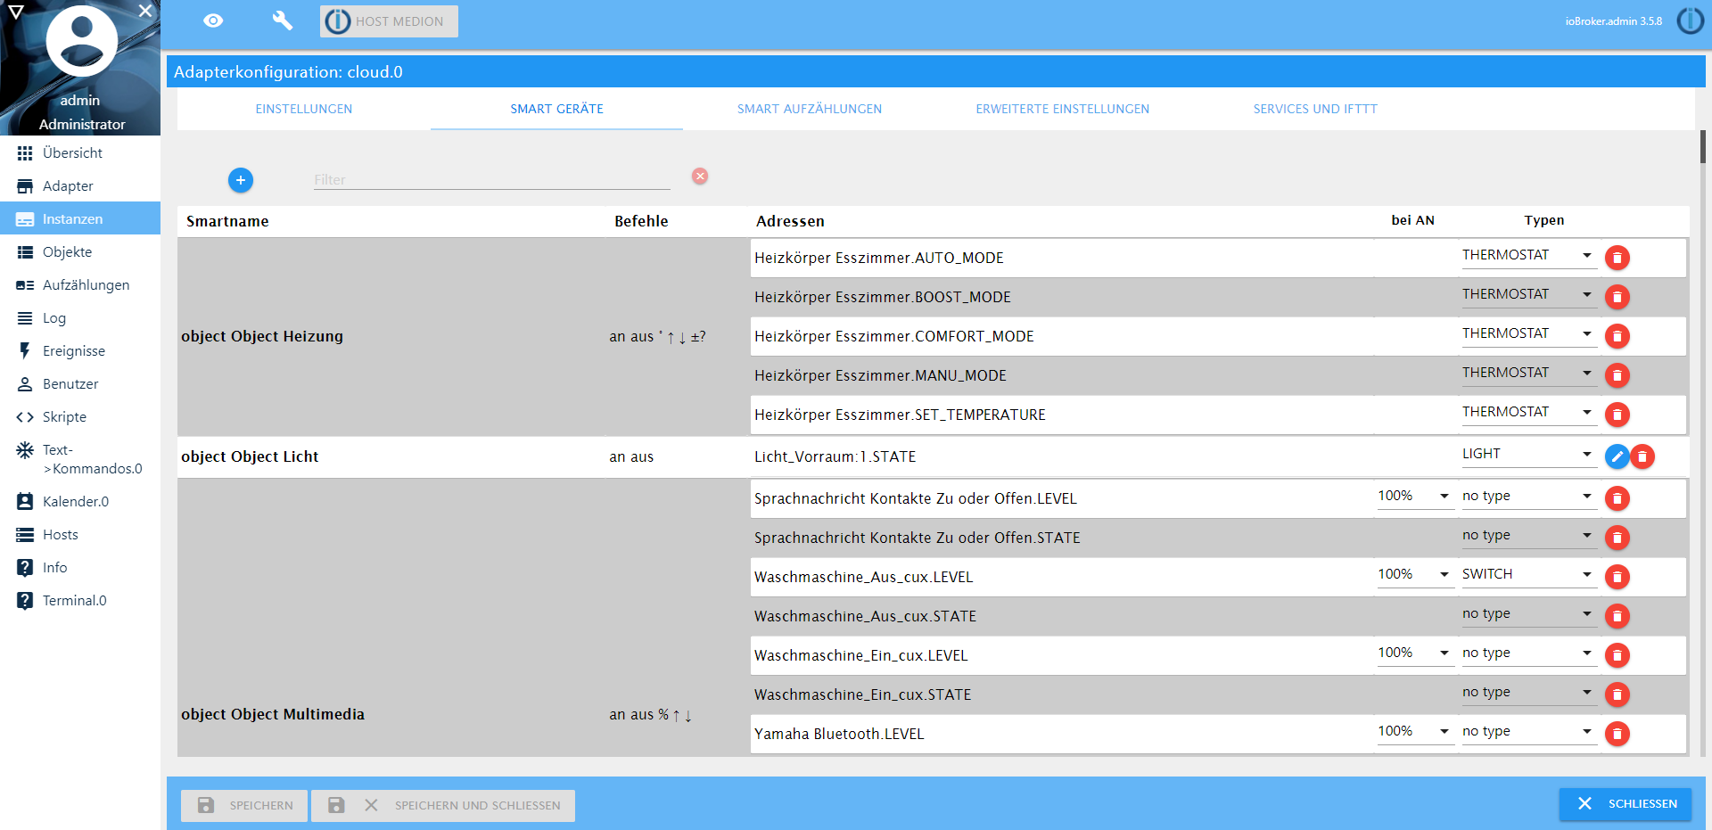Collapse the sidebar with the top-left triangle
Viewport: 1712px width, 830px height.
coord(16,12)
